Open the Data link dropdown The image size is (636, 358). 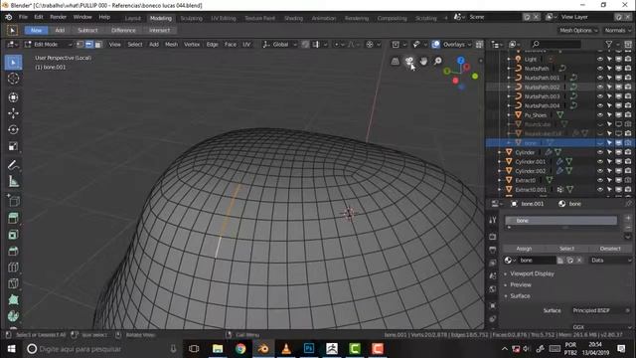click(611, 261)
